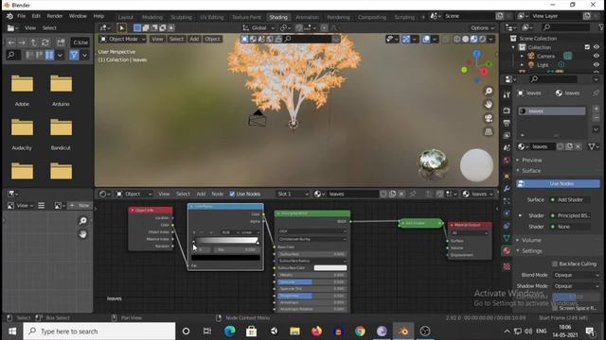Image resolution: width=606 pixels, height=340 pixels.
Task: Switch to the Shading workspace tab
Action: click(x=278, y=17)
